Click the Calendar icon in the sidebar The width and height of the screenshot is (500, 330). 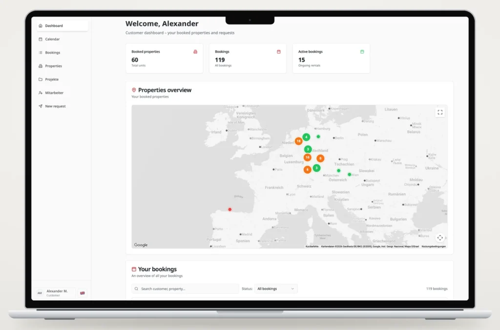[41, 39]
